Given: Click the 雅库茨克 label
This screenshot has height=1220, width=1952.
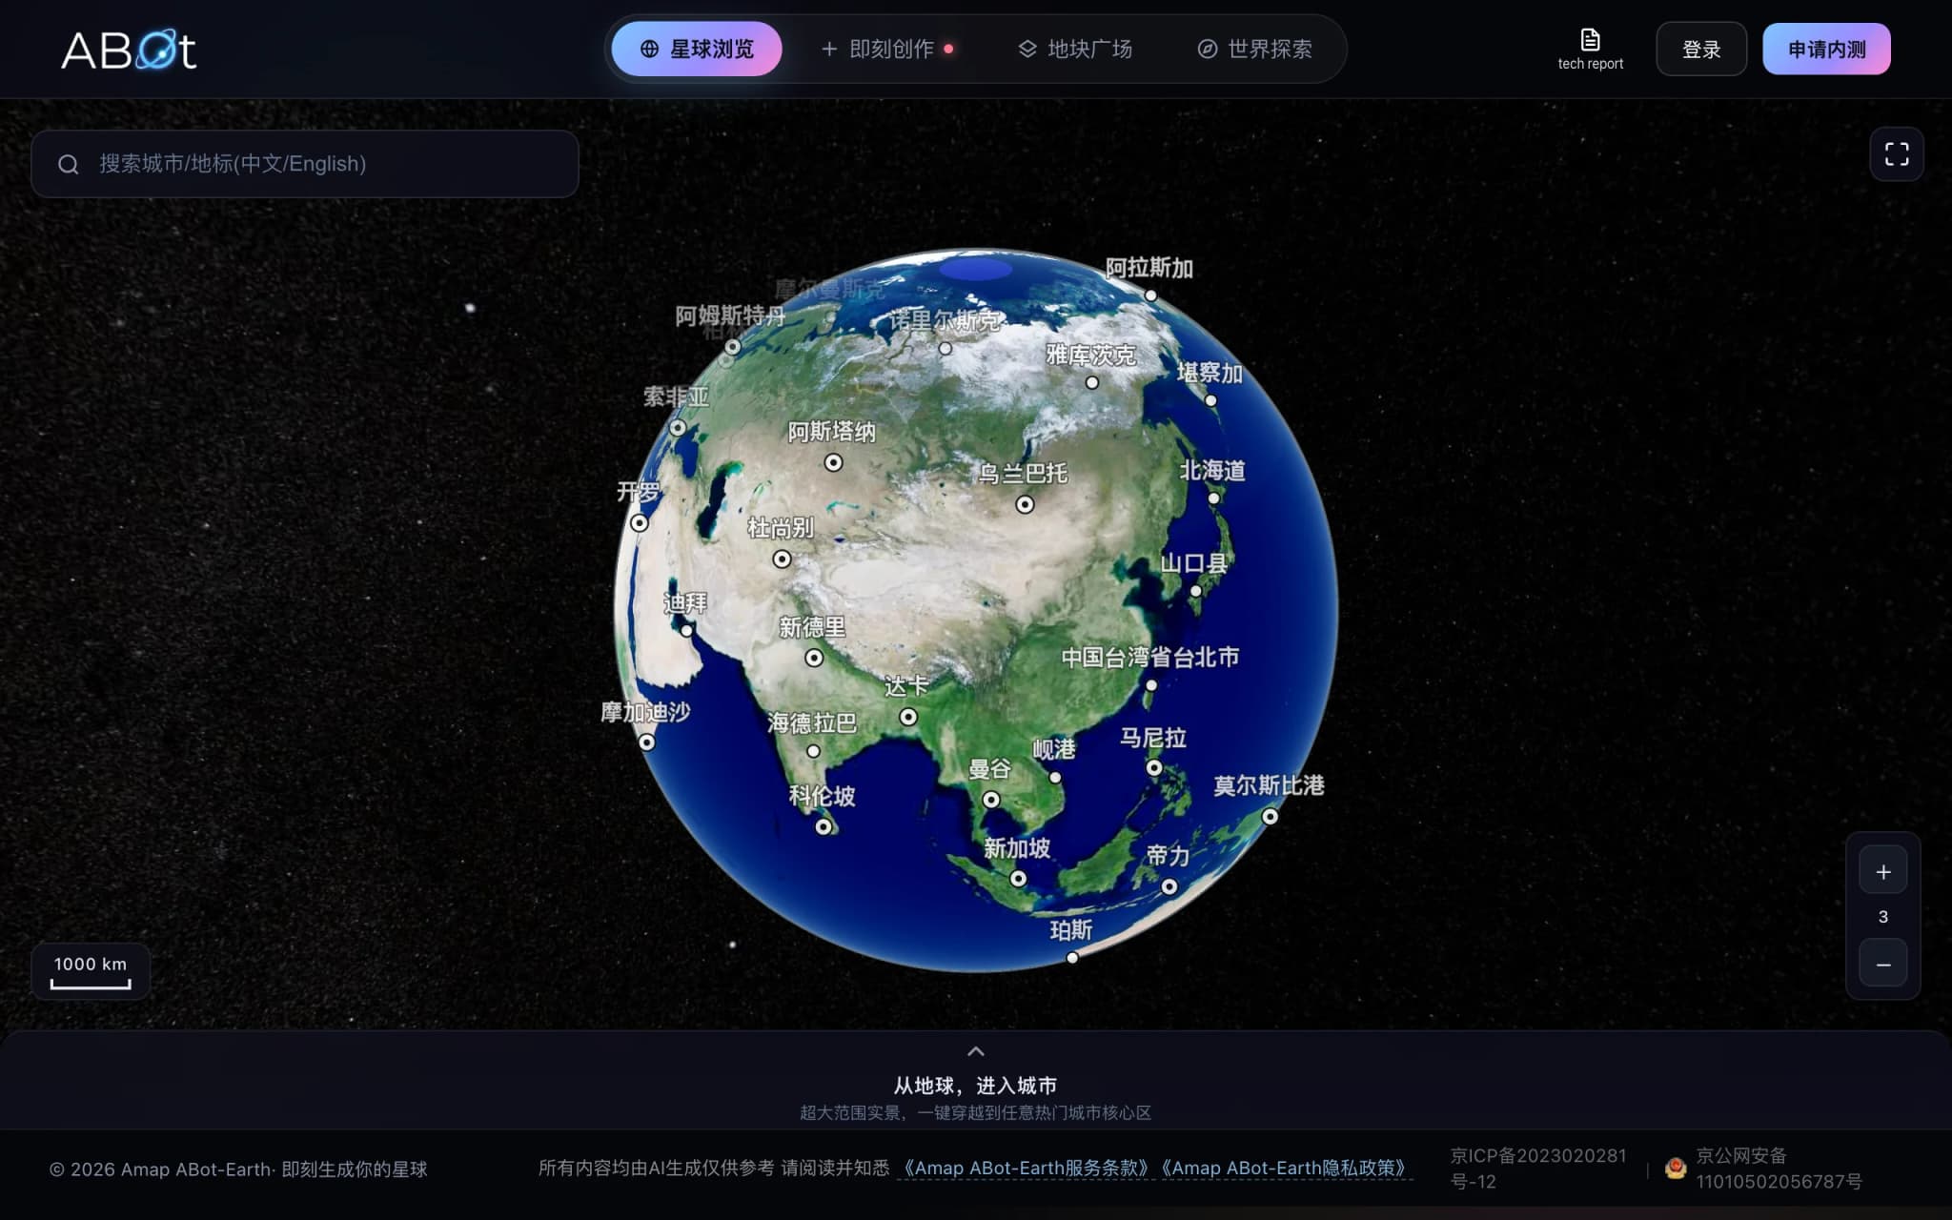Looking at the screenshot, I should [x=1091, y=356].
